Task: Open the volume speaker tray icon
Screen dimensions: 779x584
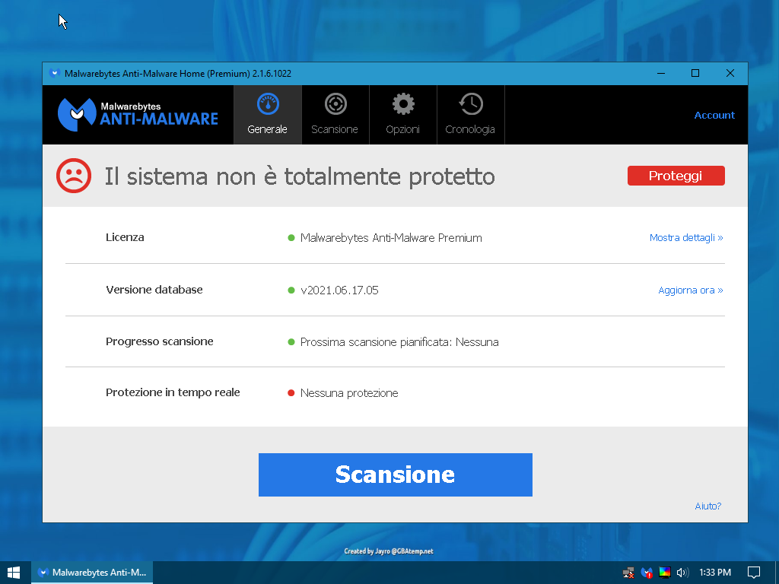Action: 683,573
